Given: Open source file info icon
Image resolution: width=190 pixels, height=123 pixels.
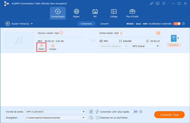Looking at the screenshot, I should 61,33.
